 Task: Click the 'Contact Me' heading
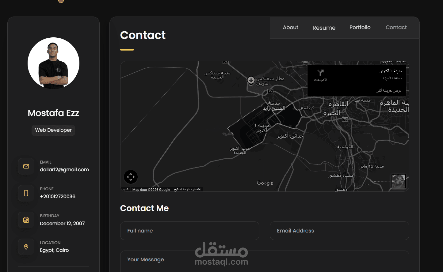(144, 208)
